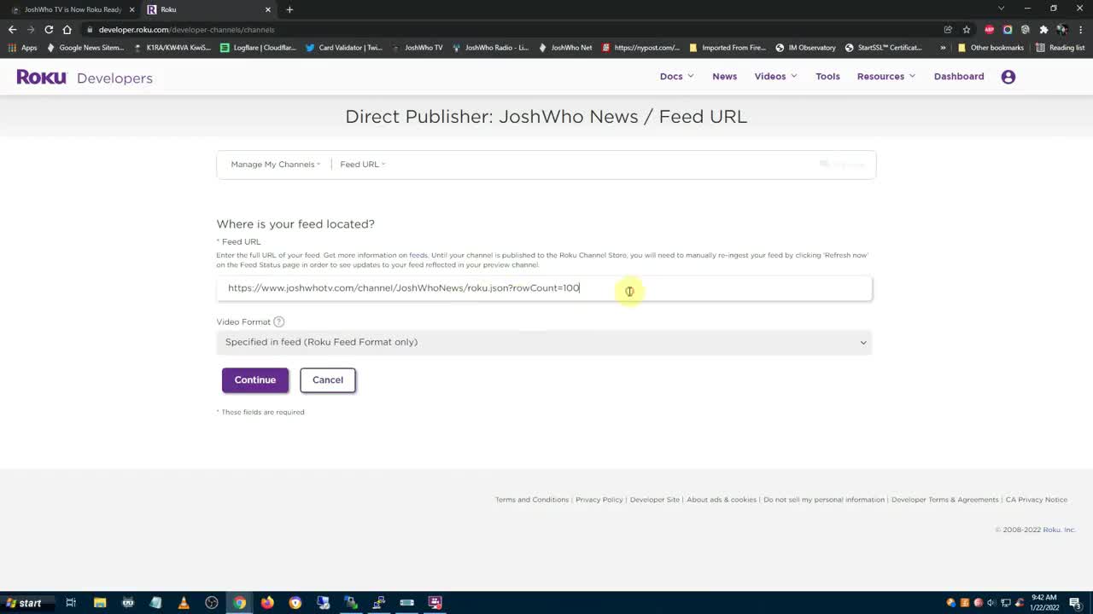Click the Roku Developers logo
The height and width of the screenshot is (614, 1093).
click(85, 78)
